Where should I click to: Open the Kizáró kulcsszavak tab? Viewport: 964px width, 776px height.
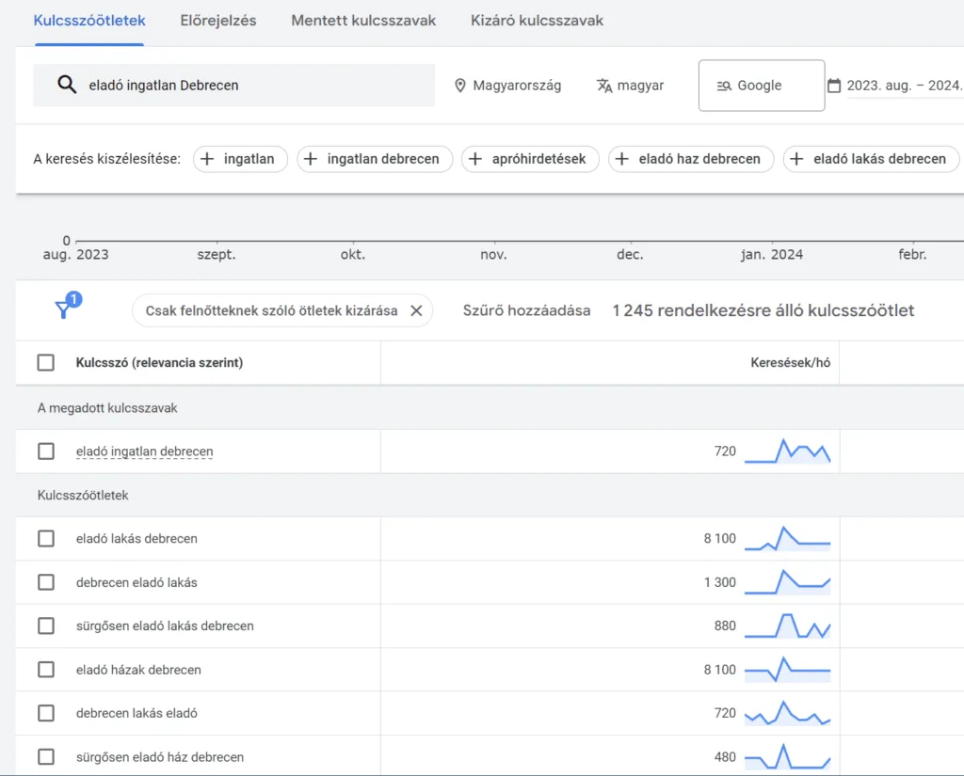point(537,21)
